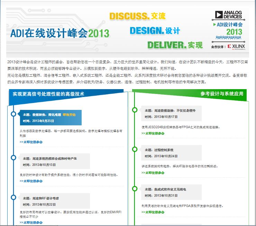The image size is (256, 226).
Task: Register for the 集成式软件定义无线电 session
Action: 153,212
